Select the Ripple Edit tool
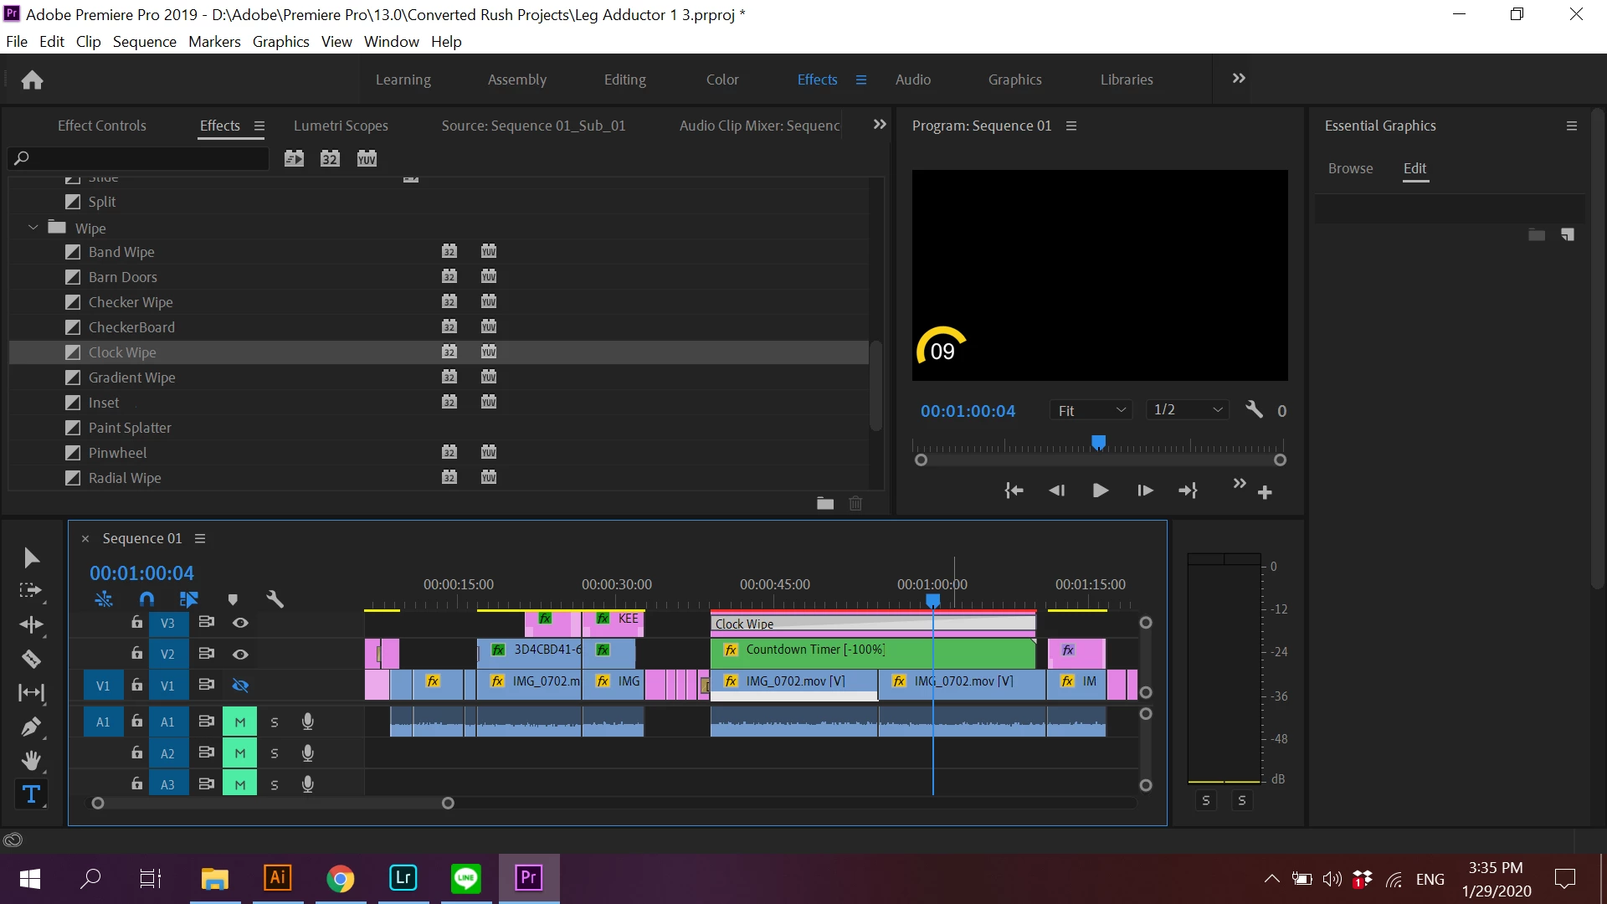 tap(31, 624)
